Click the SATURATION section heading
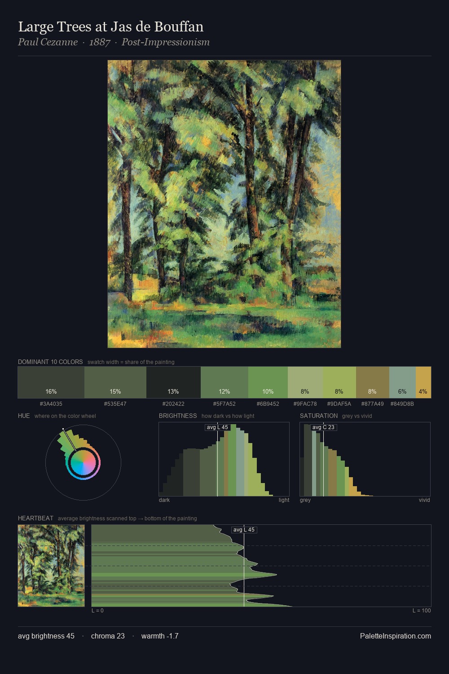This screenshot has width=449, height=674. 319,416
